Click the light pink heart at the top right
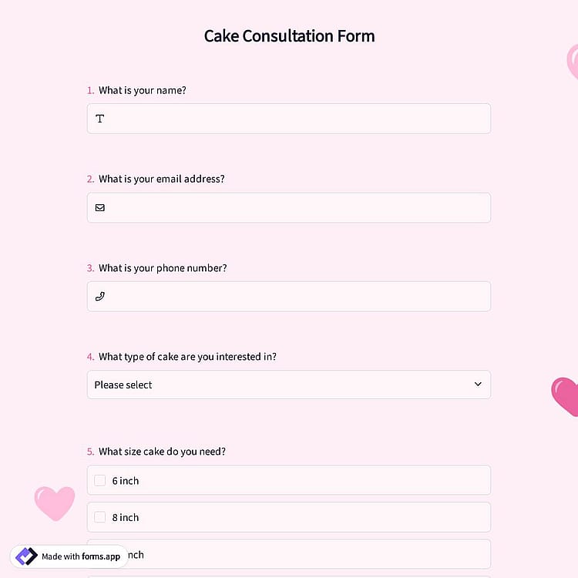This screenshot has width=578, height=578. (x=573, y=62)
